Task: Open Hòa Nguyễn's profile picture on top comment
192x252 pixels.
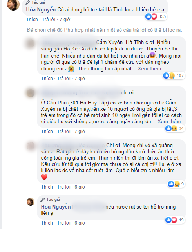Action: coord(13,4)
